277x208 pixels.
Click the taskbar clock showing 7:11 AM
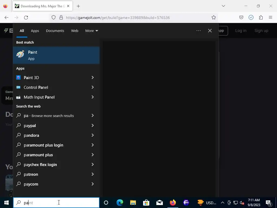pos(254,203)
